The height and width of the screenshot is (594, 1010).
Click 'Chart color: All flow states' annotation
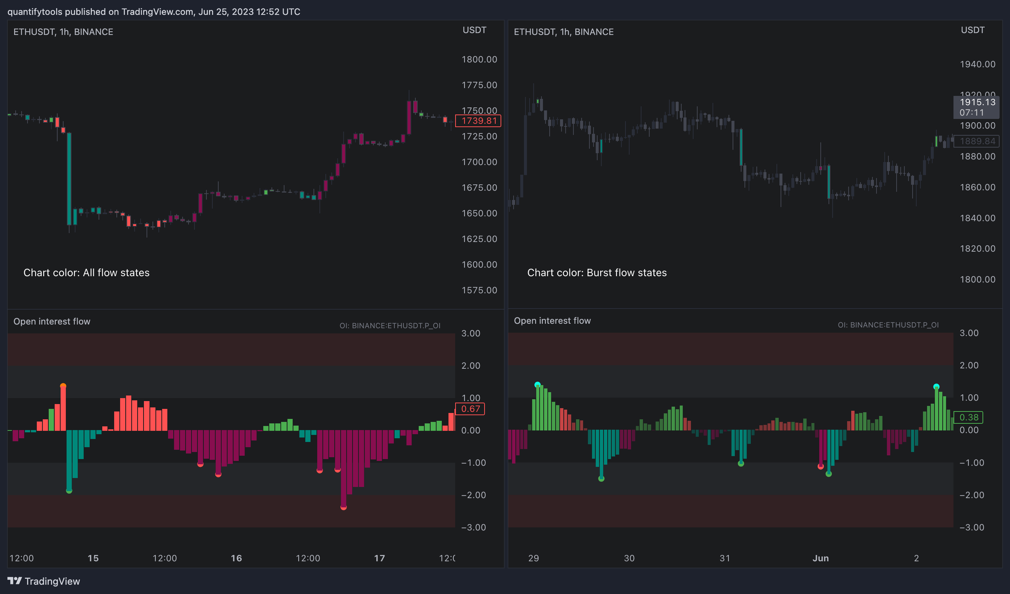(x=87, y=272)
